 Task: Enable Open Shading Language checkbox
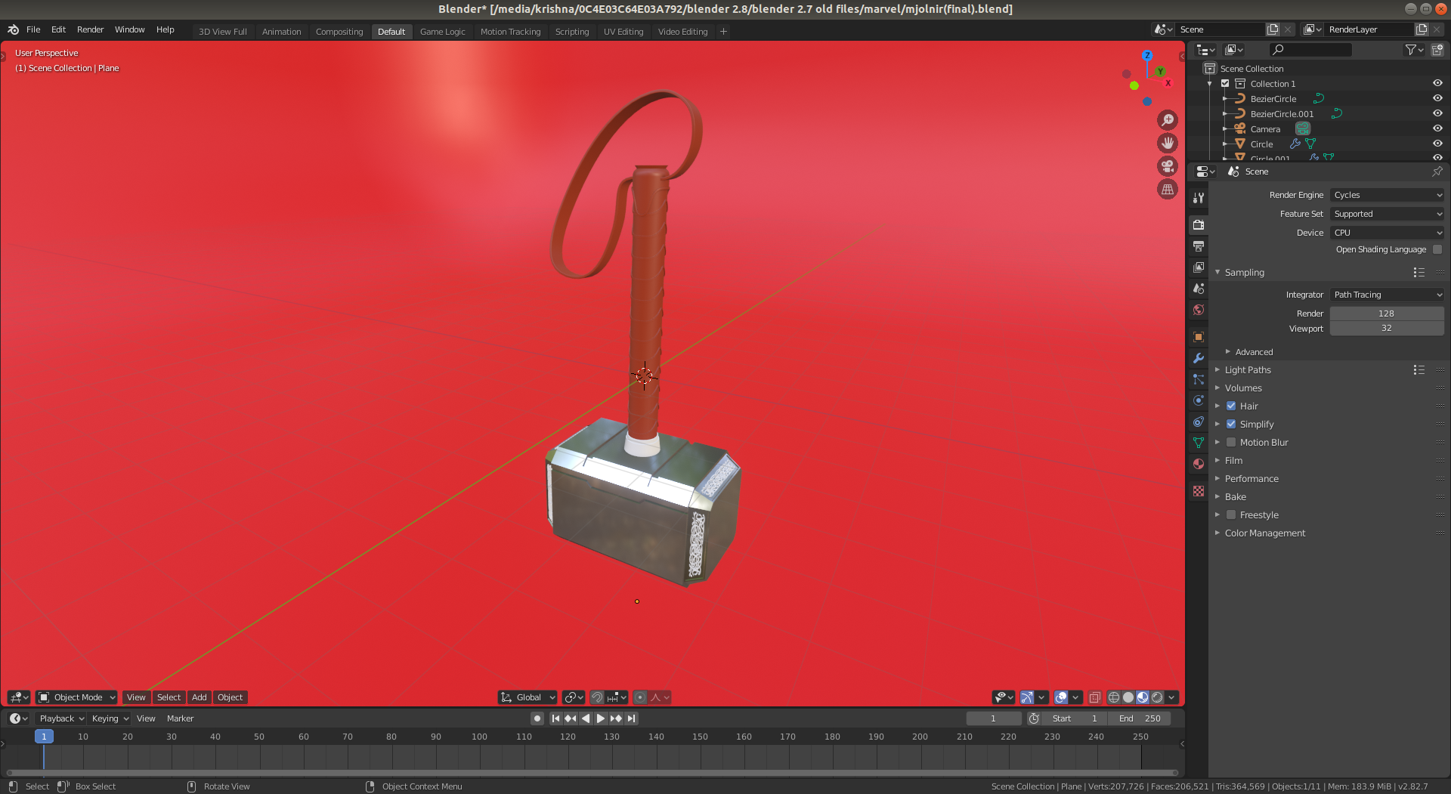[x=1437, y=249]
